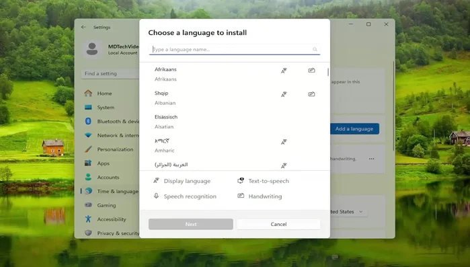Viewport: 470px width, 267px height.
Task: Open Home in Settings sidebar
Action: [110, 93]
